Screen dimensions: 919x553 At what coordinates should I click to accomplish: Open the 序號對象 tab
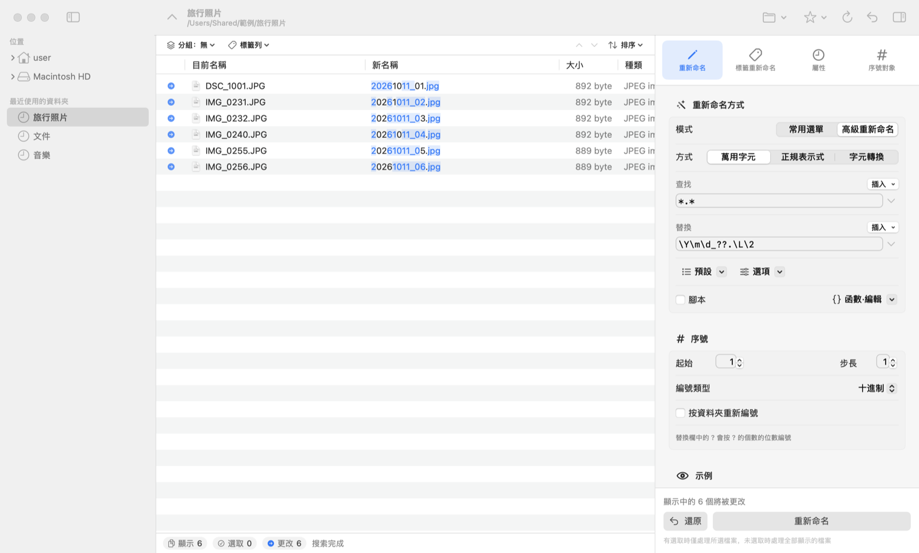(882, 60)
